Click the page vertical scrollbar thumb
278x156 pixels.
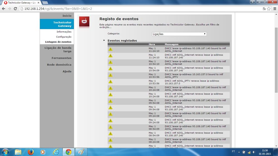[276, 60]
